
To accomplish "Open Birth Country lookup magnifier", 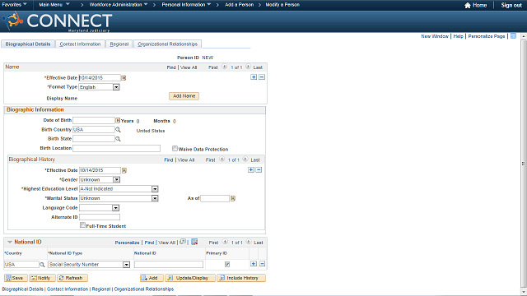I will 118,130.
